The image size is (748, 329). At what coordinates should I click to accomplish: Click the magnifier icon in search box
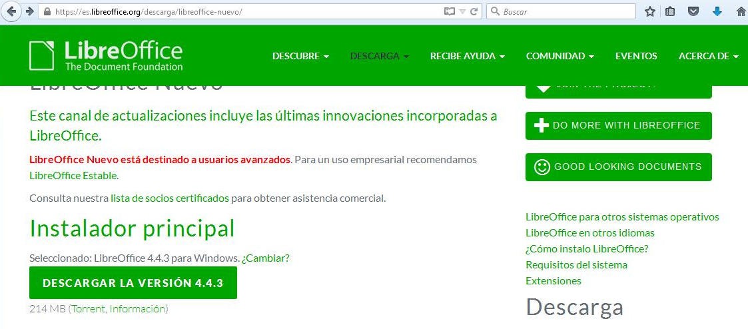pos(495,11)
